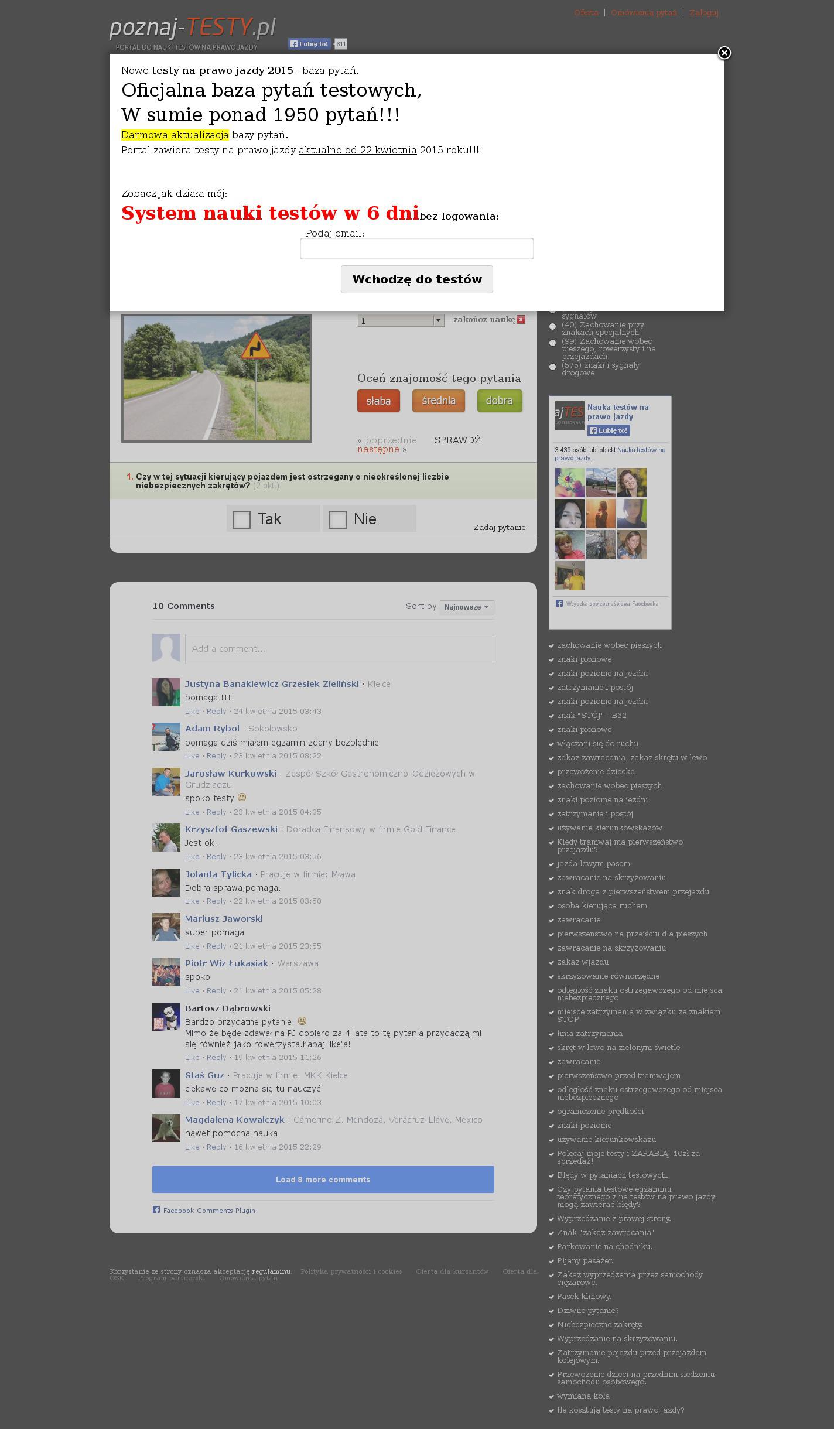Open 'Pasek klinowy.' sidebar link
Viewport: 834px width, 1429px height.
click(x=584, y=1297)
